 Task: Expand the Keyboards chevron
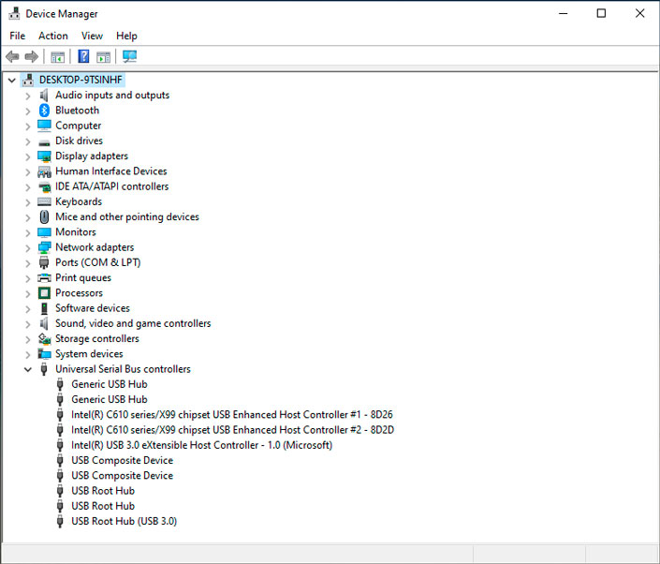[28, 202]
